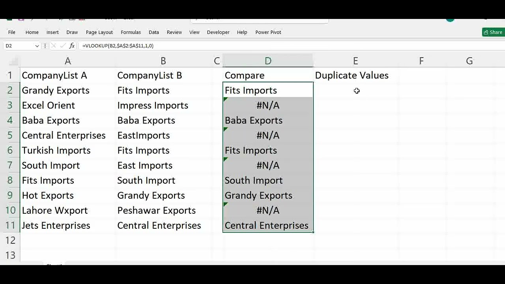Image resolution: width=505 pixels, height=284 pixels.
Task: Click the Select All corner of the sheet
Action: tap(13, 61)
